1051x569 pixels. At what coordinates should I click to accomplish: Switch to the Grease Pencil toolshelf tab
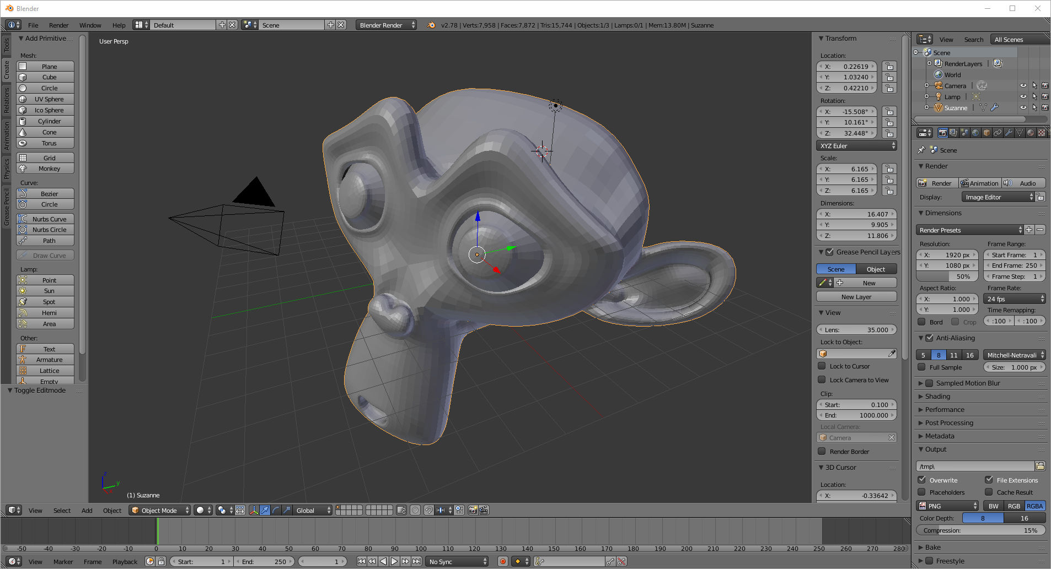7,206
